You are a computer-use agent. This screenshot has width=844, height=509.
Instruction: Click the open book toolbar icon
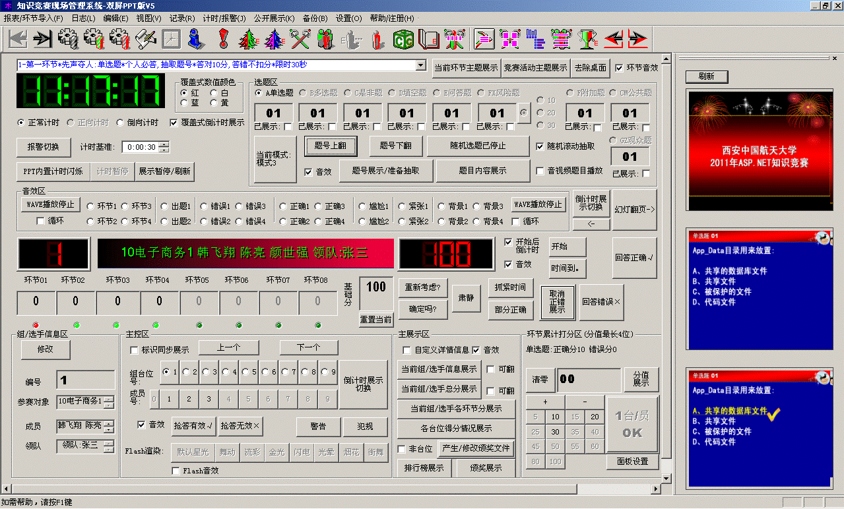tap(429, 39)
